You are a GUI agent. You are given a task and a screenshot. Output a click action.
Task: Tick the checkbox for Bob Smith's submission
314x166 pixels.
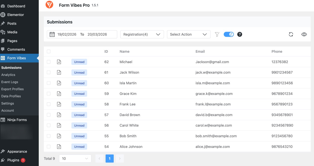point(48,136)
